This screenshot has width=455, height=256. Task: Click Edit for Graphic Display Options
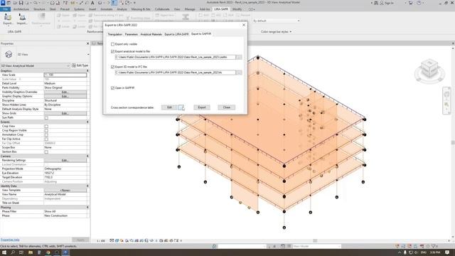point(65,97)
